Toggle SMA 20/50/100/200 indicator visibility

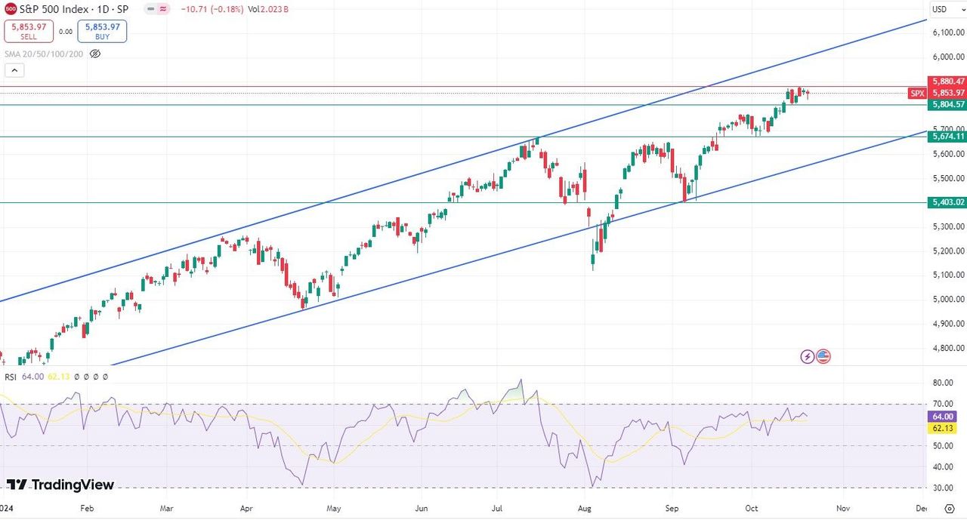click(95, 54)
